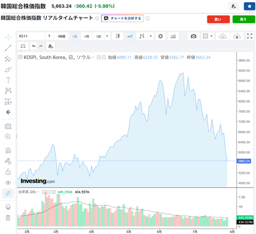The width and height of the screenshot is (256, 234).
Task: Open the KOSPI ソウル legend dropdown
Action: (x=93, y=57)
